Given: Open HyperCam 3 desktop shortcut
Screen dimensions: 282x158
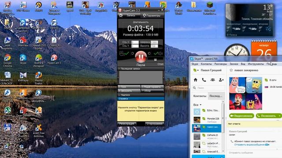Looking at the screenshot, I should 54,59.
